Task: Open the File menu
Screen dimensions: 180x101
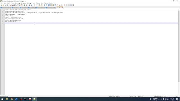Action: [x=1, y=3]
